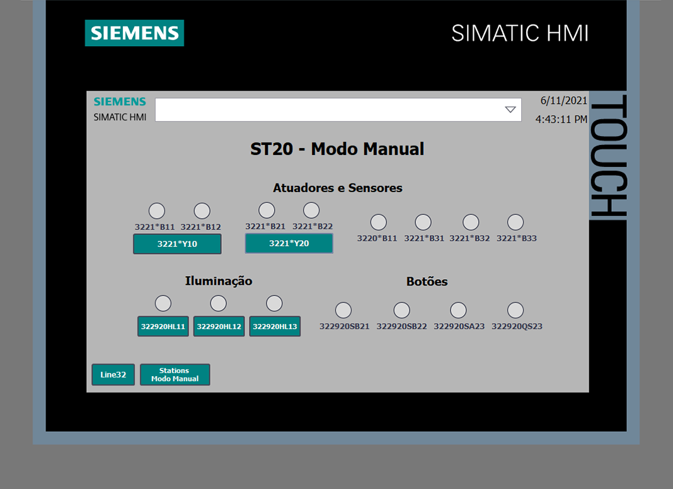Click the 3221*B11 label text
Screen dimensions: 673x489
pos(155,227)
